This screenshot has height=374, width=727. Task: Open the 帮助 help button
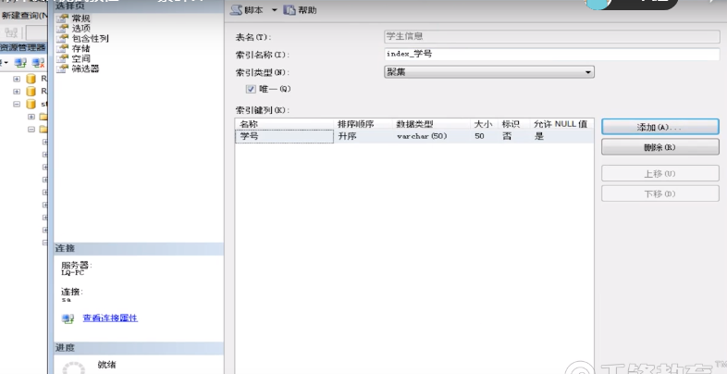tap(300, 10)
